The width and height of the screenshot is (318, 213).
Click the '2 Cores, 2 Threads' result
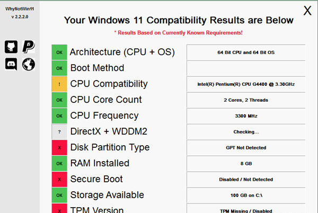pyautogui.click(x=246, y=100)
